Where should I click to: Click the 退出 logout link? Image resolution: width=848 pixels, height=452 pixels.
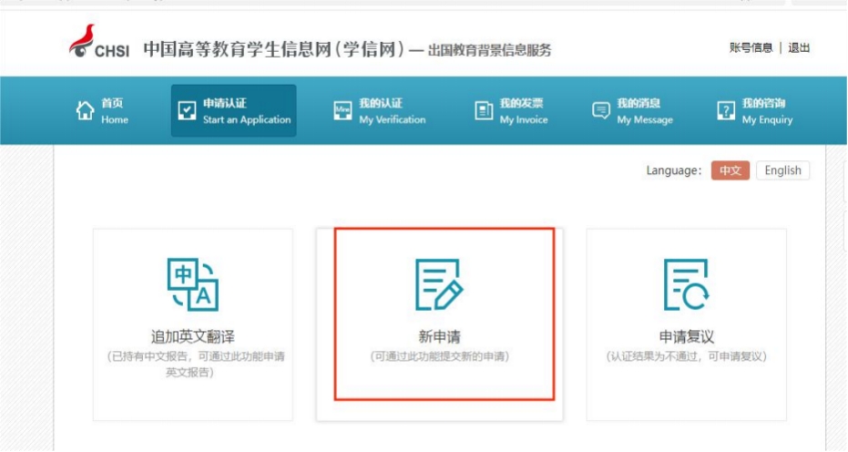799,47
